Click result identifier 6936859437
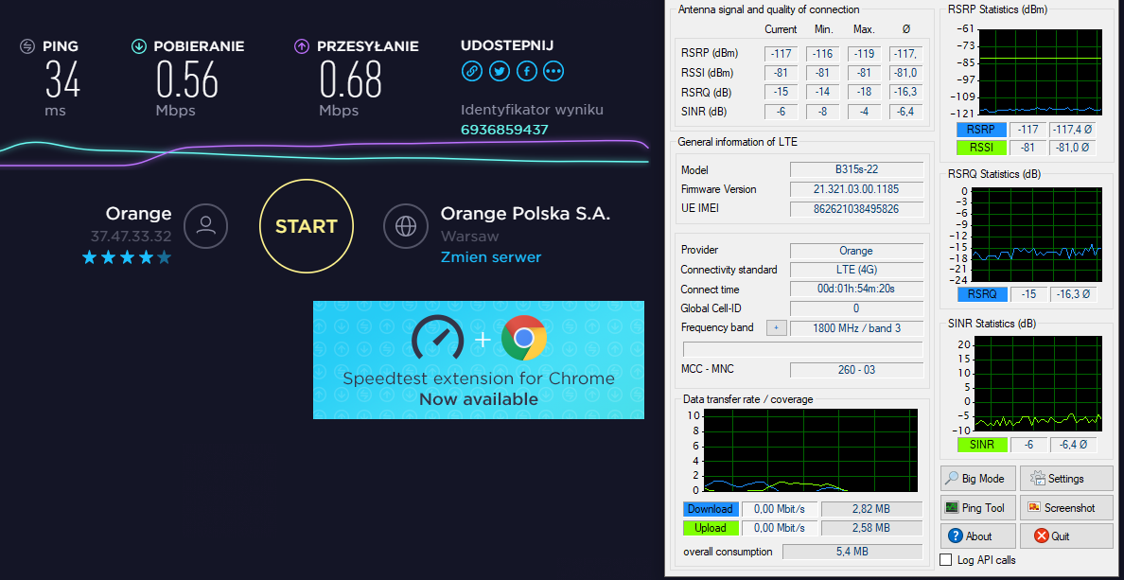Screen dimensions: 1124x580 click(x=504, y=130)
